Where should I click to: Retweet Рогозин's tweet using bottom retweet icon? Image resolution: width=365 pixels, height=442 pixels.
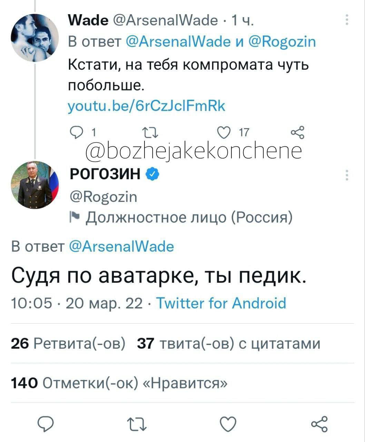click(137, 424)
